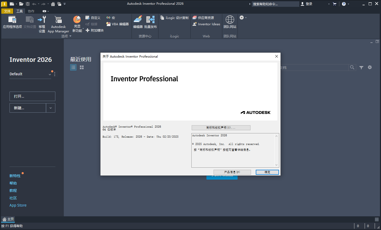Open the 文件 menu
This screenshot has height=230, width=381.
click(x=7, y=11)
